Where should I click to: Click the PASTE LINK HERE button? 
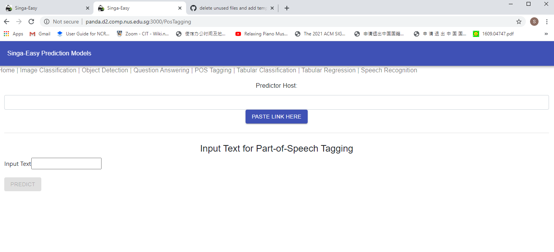(x=276, y=116)
